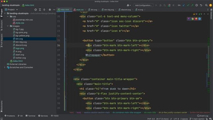Fold the button block at line 25
This screenshot has height=120, width=213.
click(66, 41)
